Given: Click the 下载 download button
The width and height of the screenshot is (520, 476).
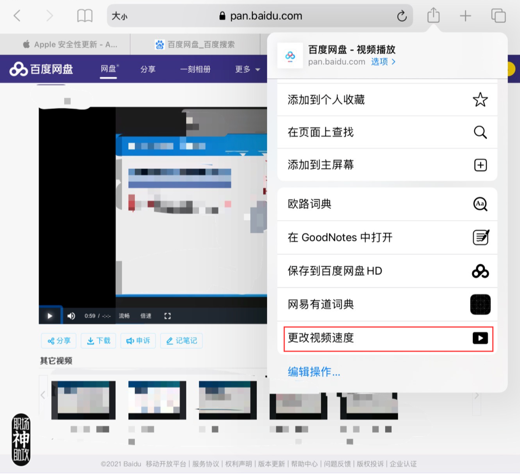Looking at the screenshot, I should click(99, 340).
